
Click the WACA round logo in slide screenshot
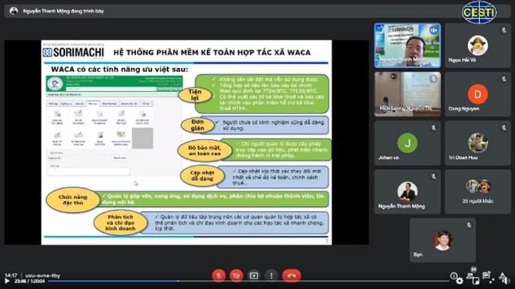(x=55, y=83)
